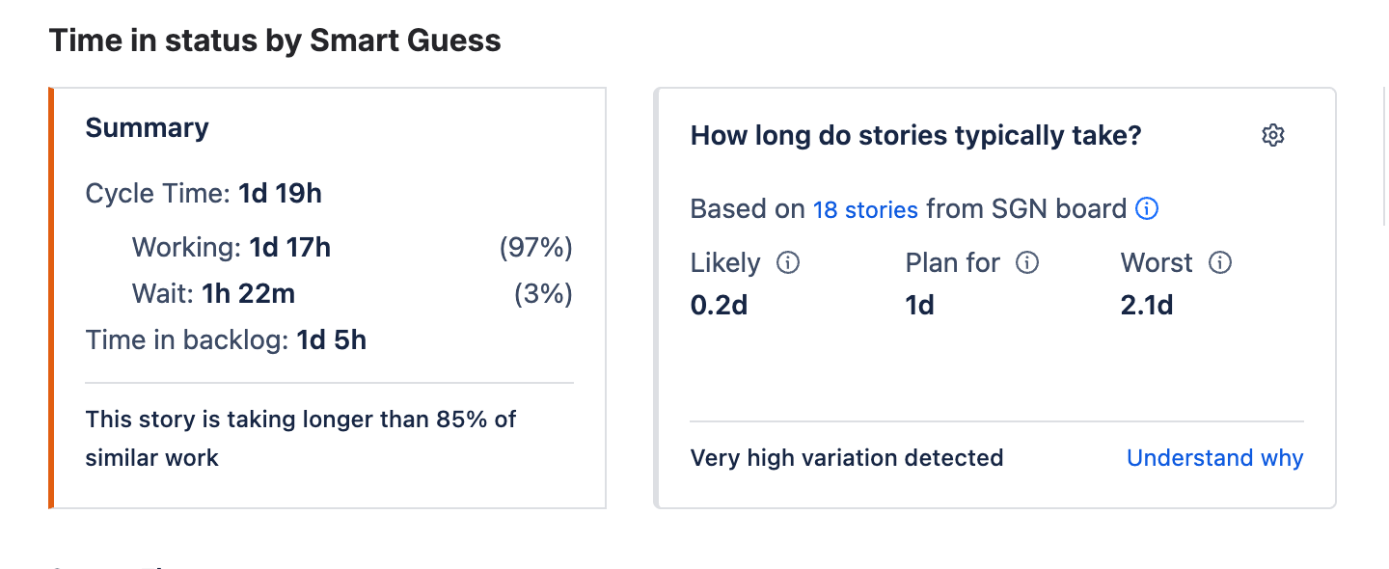Click the How long do stories typically take title

coord(915,136)
